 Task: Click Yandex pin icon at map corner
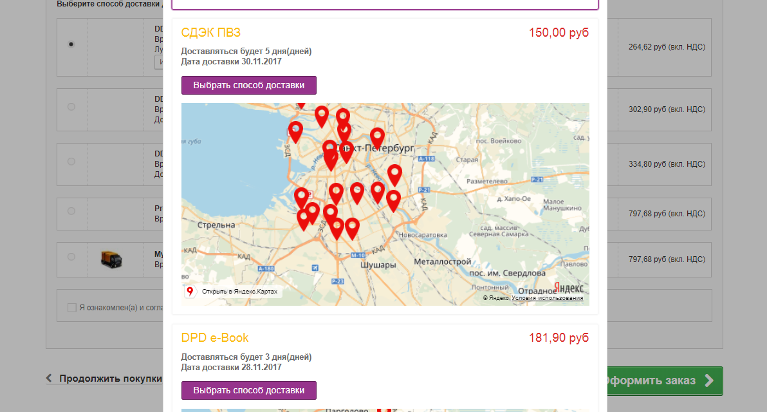point(190,291)
